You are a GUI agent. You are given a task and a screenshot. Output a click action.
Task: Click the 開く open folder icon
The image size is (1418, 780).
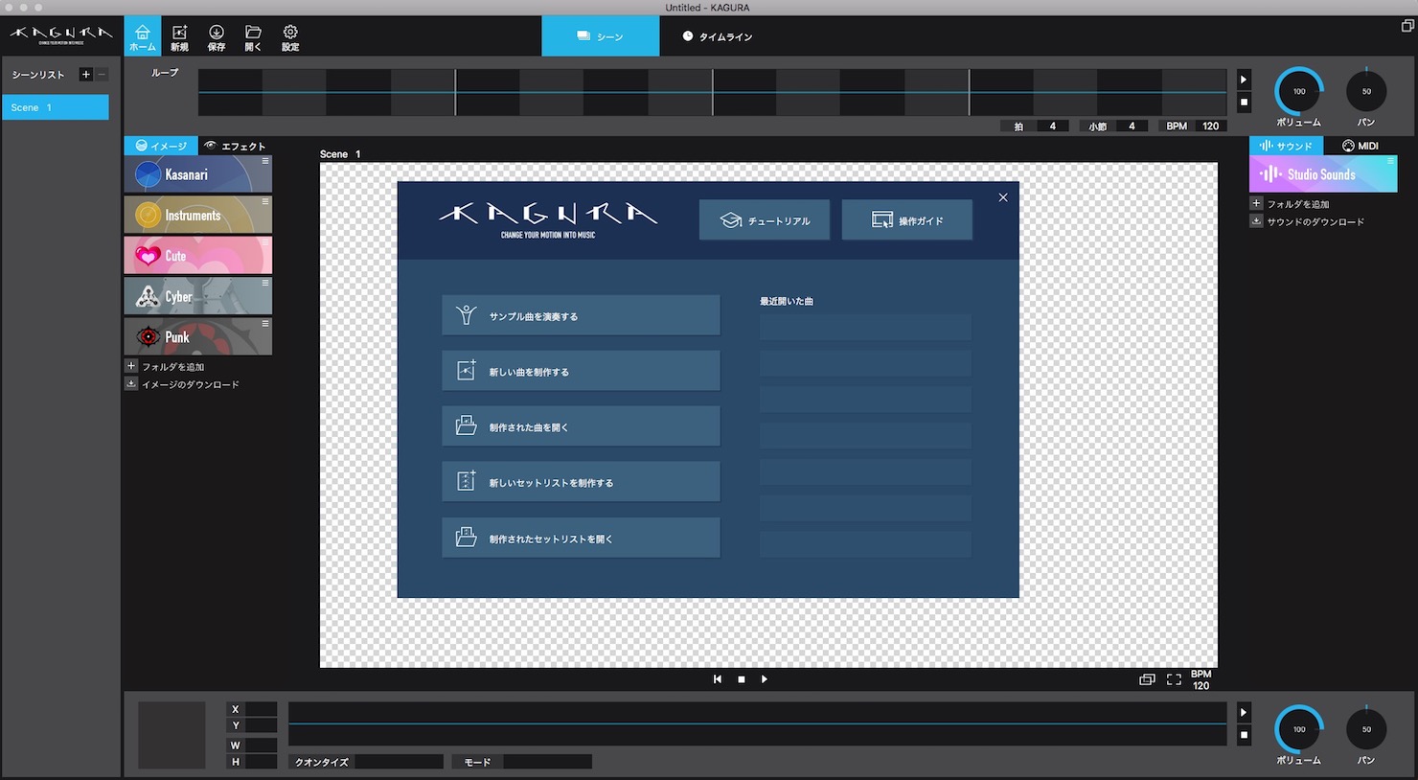[x=253, y=37]
